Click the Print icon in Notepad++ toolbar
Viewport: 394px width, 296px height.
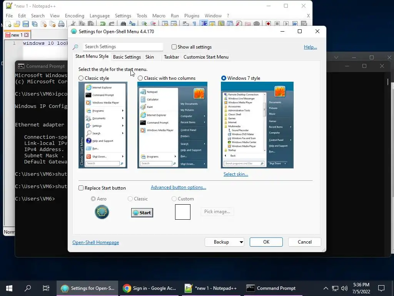pyautogui.click(x=61, y=24)
